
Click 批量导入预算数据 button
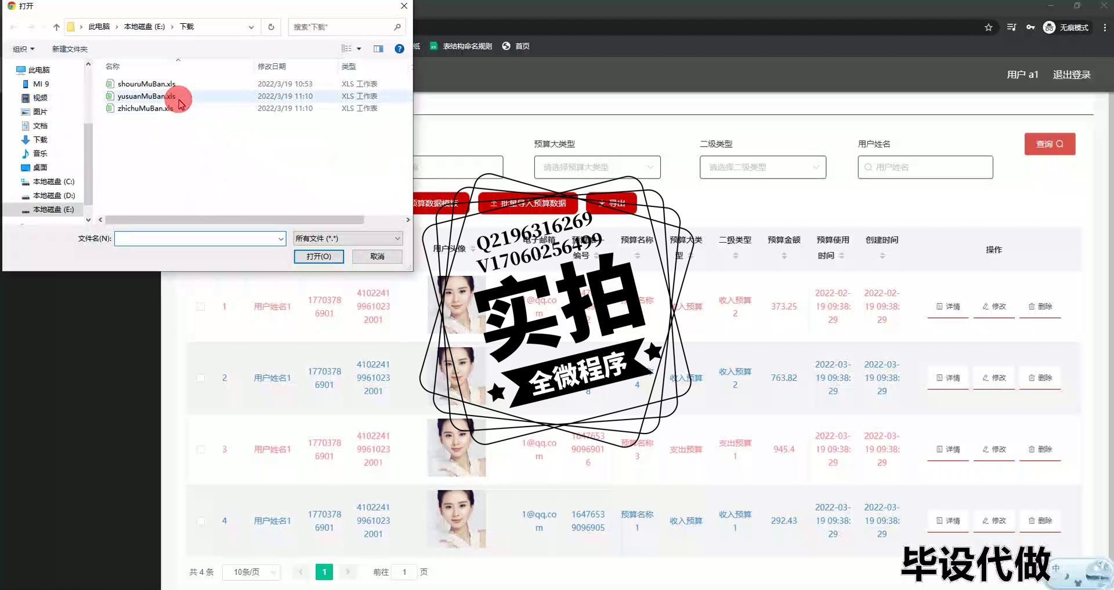(x=527, y=203)
